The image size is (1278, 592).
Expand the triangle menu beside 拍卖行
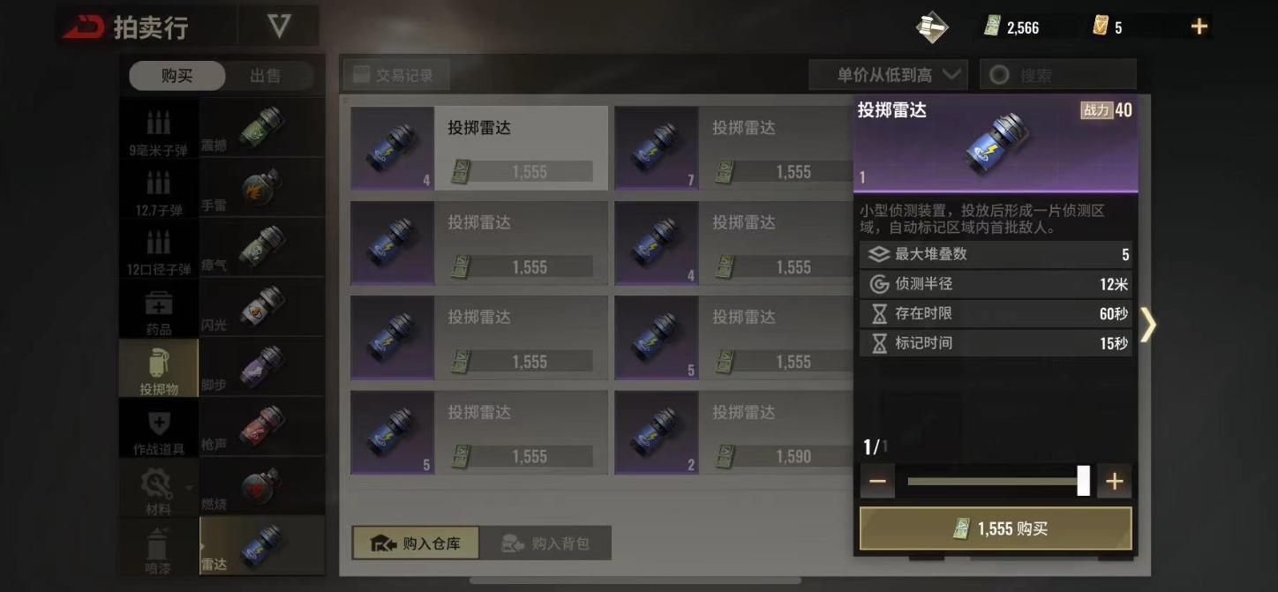[x=279, y=27]
